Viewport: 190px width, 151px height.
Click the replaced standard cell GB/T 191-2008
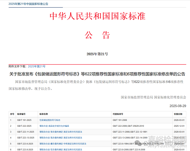[120, 120]
